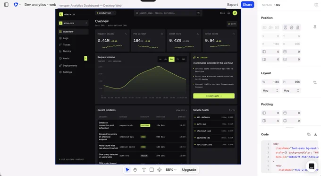Select the hand pan tool
Image resolution: width=321 pixels, height=176 pixels.
pyautogui.click(x=135, y=170)
